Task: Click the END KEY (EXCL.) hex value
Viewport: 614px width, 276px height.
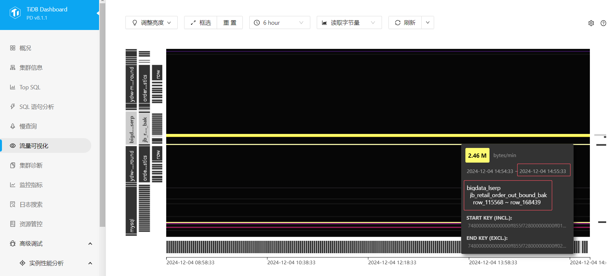Action: [517, 246]
